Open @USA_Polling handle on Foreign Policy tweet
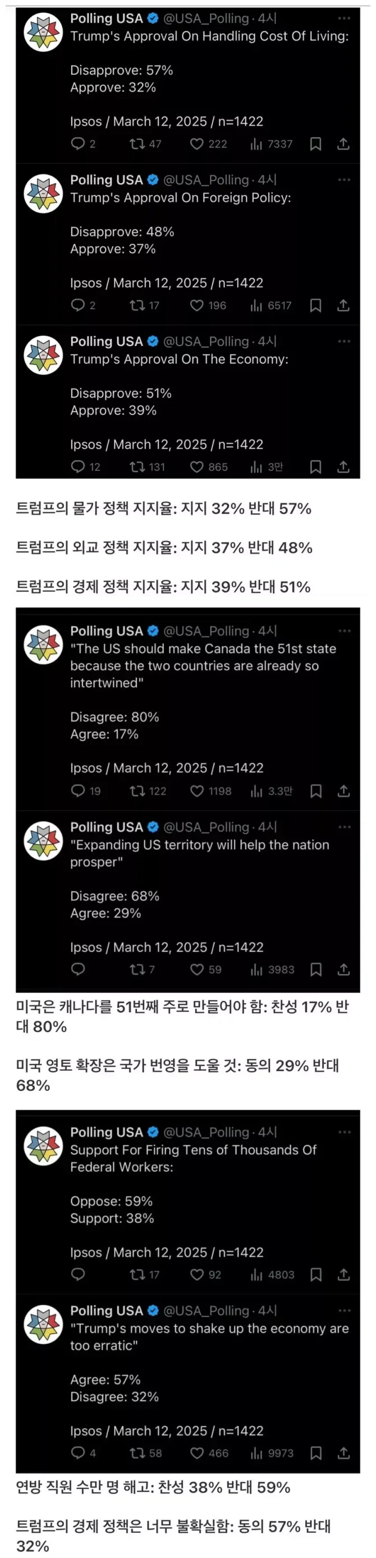Screen dimensions: 376x1558 (x=206, y=180)
